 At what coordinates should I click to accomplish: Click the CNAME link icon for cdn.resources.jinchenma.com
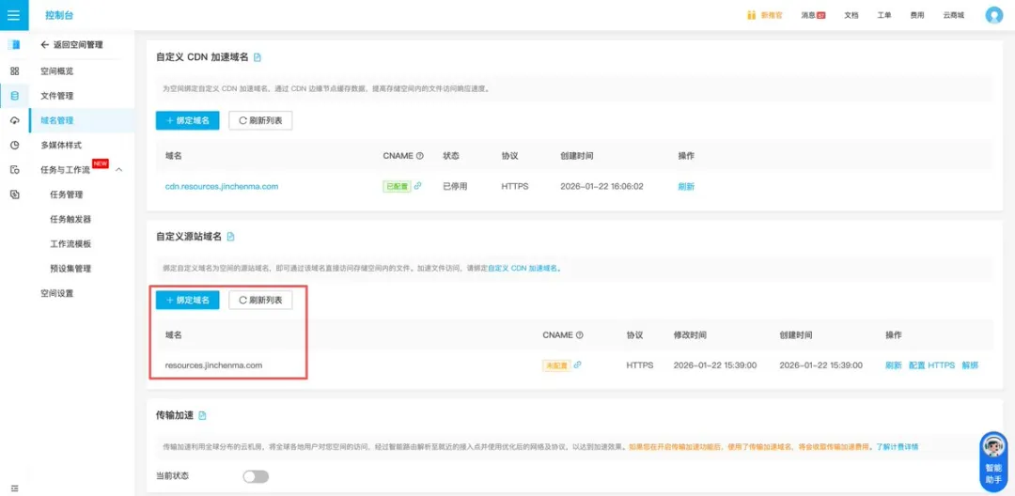click(x=417, y=186)
